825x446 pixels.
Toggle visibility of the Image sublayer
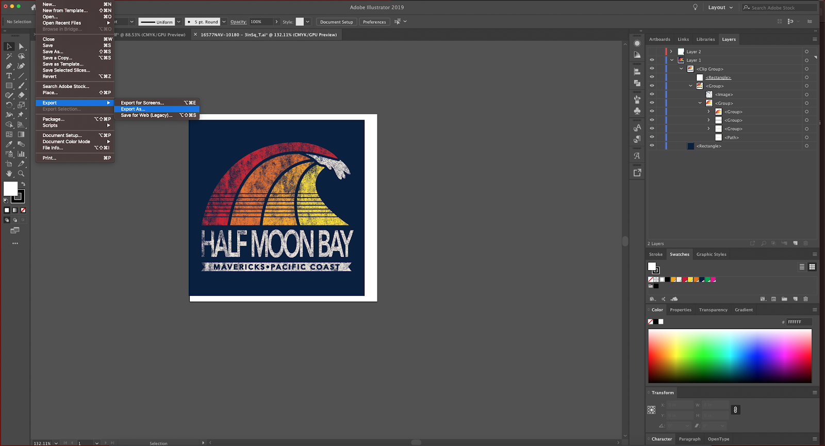click(x=652, y=94)
